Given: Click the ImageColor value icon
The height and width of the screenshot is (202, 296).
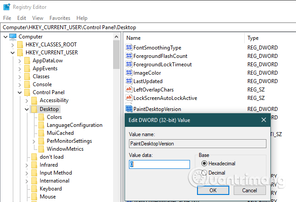Looking at the screenshot, I should pyautogui.click(x=129, y=73).
